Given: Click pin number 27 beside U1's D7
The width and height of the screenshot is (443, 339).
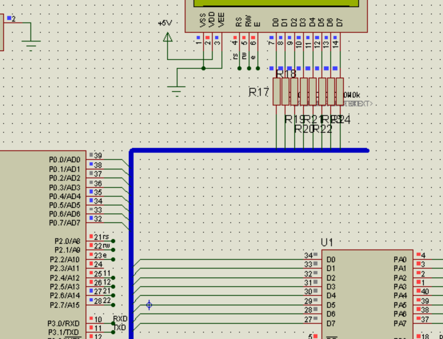Looking at the screenshot, I should (x=308, y=319).
